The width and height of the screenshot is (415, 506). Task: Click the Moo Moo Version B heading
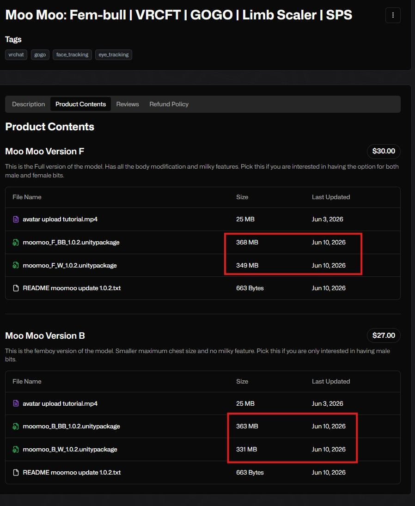tap(45, 335)
